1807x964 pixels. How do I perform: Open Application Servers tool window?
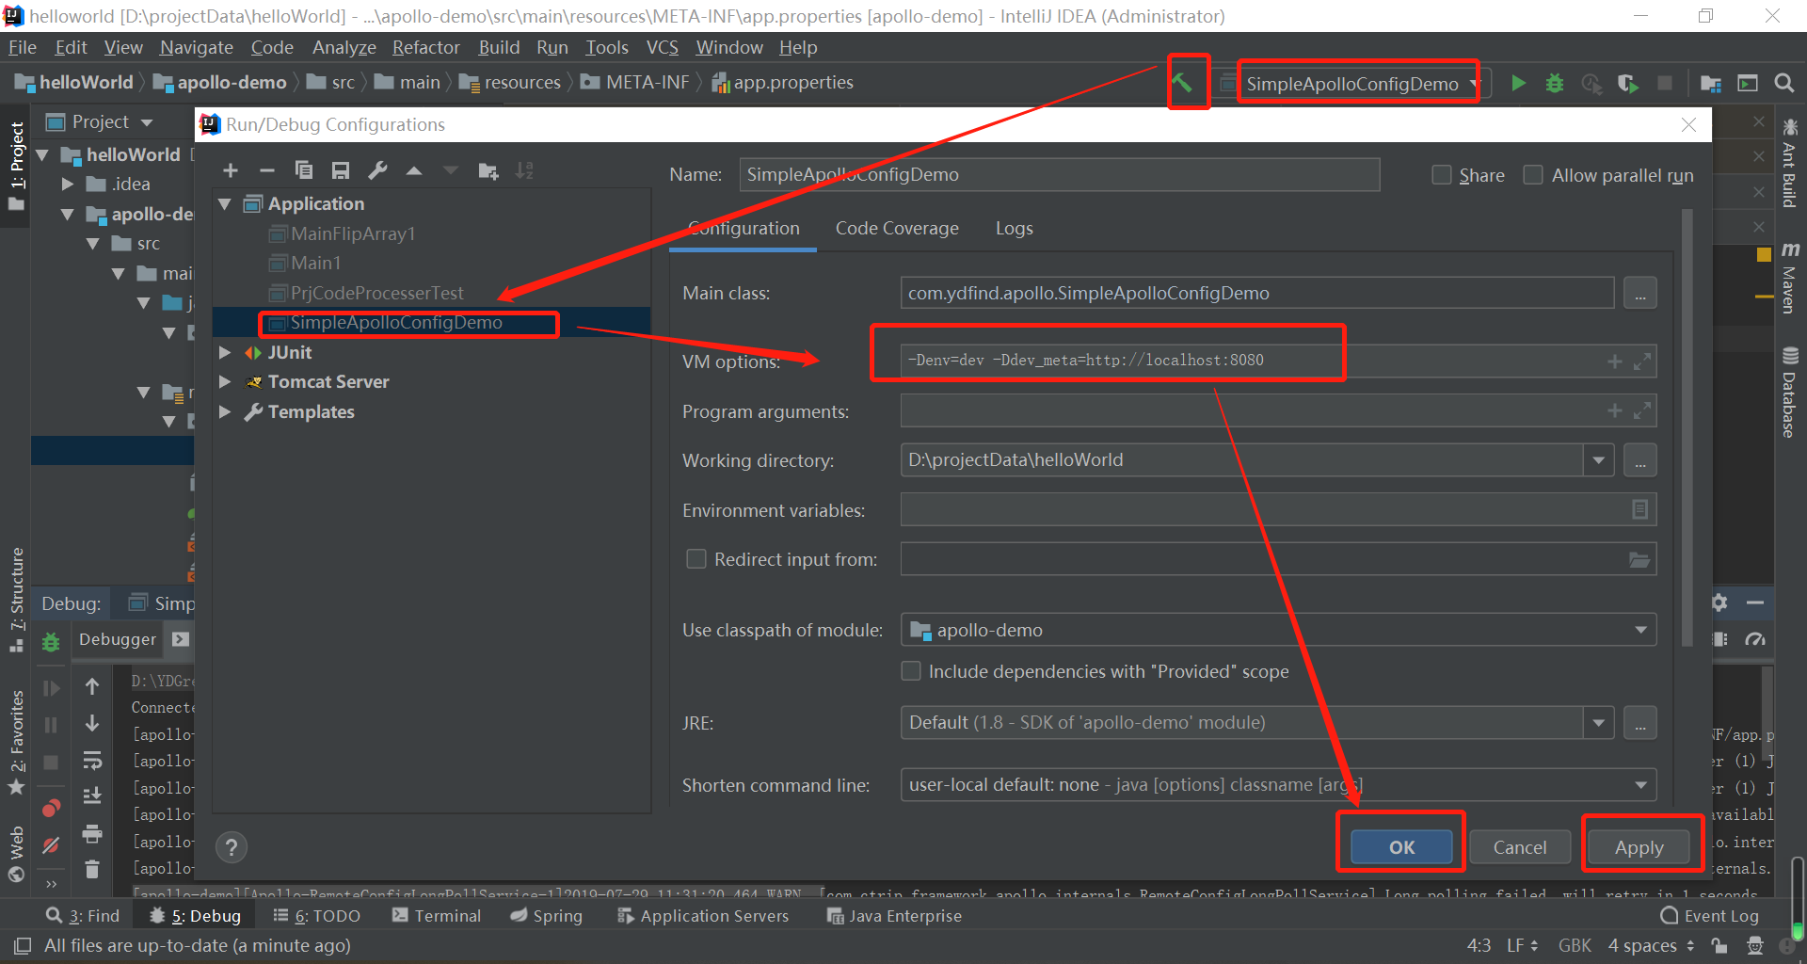(703, 916)
